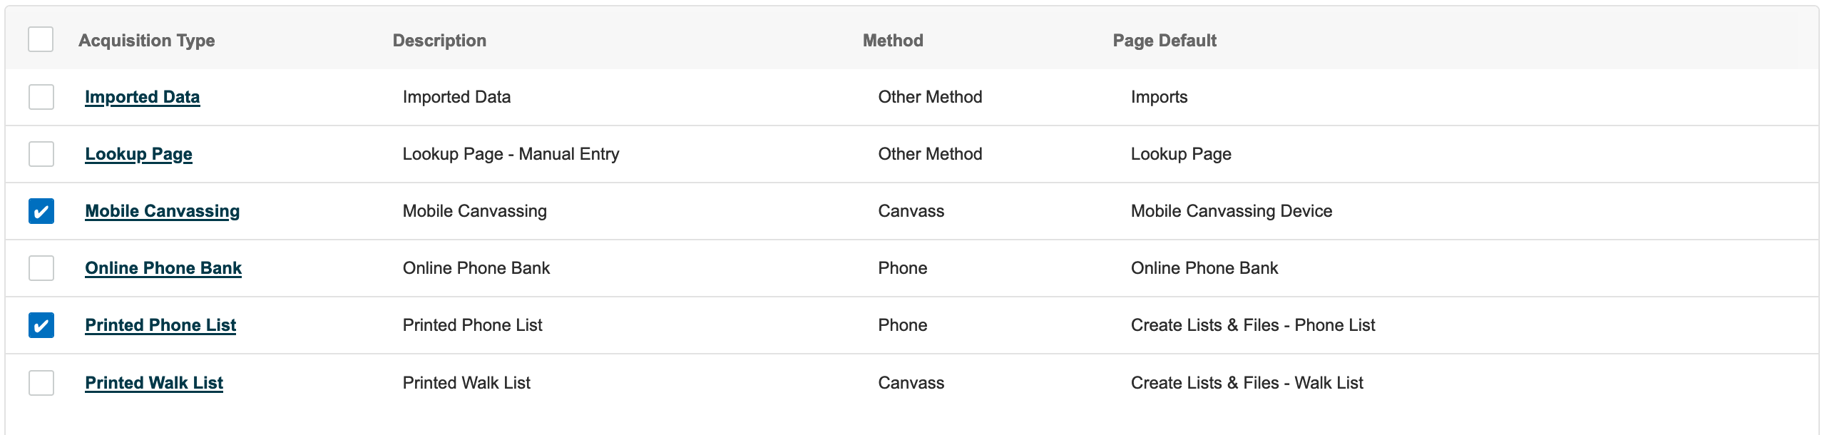The height and width of the screenshot is (435, 1827).
Task: Uncheck the Printed Phone List checkbox
Action: (x=41, y=325)
